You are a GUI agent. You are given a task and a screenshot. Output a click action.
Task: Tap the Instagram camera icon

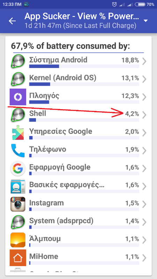click(x=18, y=204)
